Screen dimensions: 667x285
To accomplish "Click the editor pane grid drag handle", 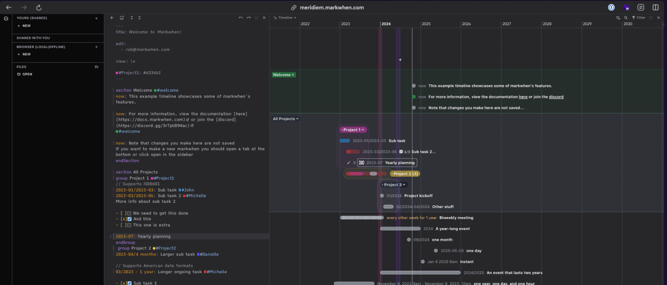I will (256, 18).
